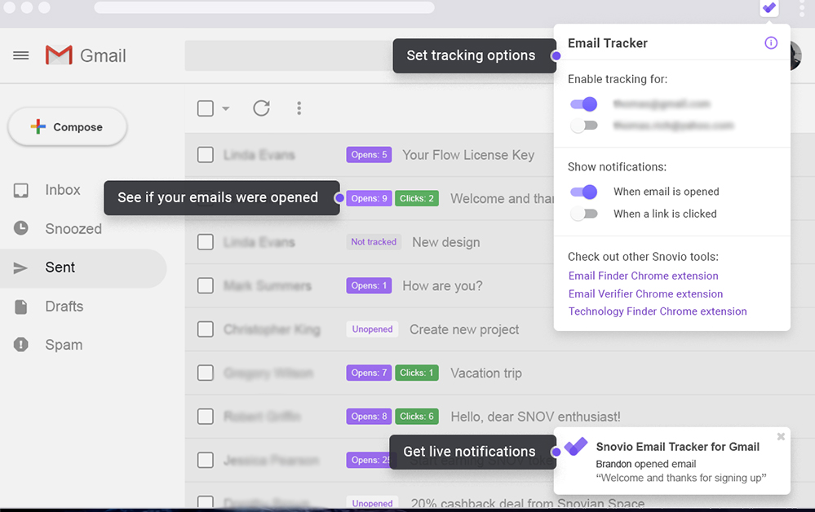Click the Gmail logo
The image size is (815, 512).
[x=86, y=55]
